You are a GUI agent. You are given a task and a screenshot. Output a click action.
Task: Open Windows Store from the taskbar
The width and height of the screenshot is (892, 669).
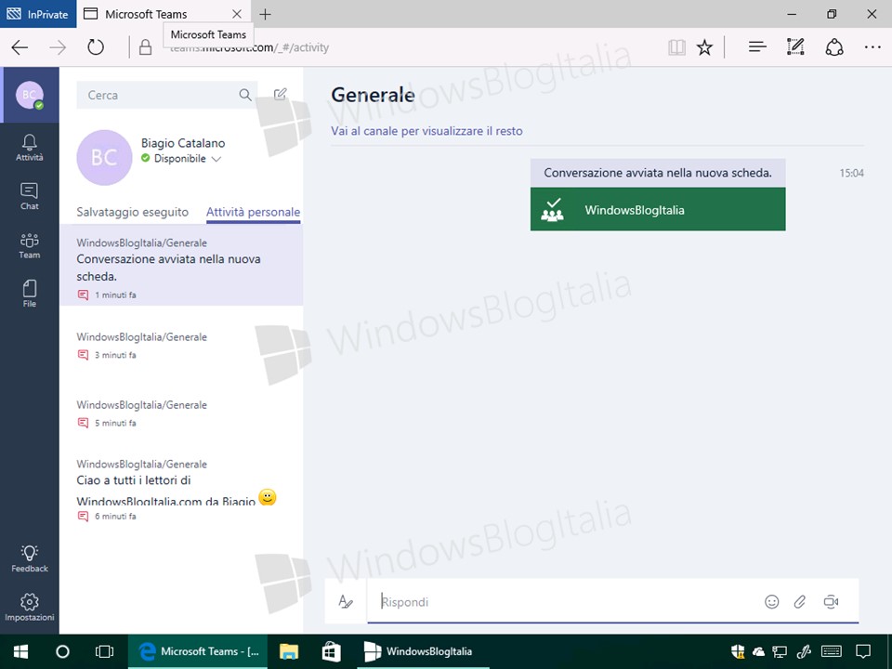[331, 651]
